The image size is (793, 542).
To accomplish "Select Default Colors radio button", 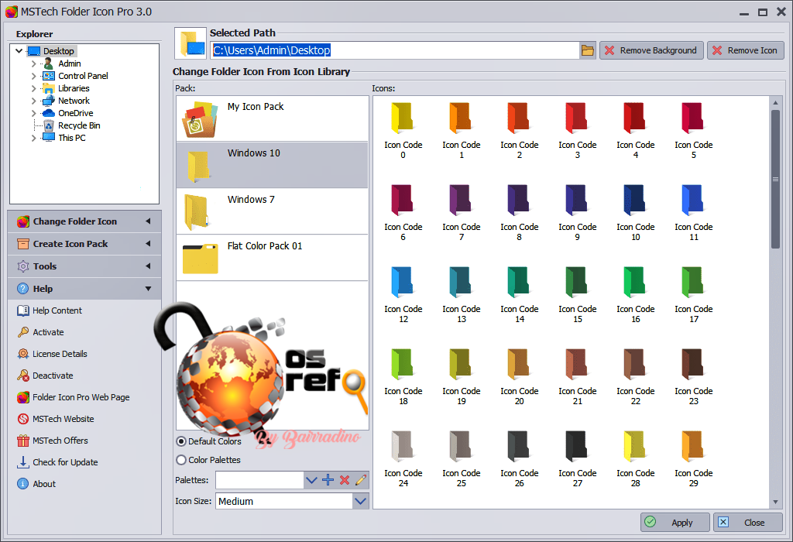I will coord(181,441).
